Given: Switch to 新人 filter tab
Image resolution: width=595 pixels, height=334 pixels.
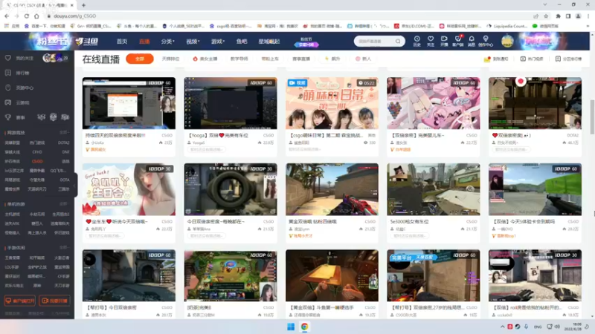Looking at the screenshot, I should (363, 59).
